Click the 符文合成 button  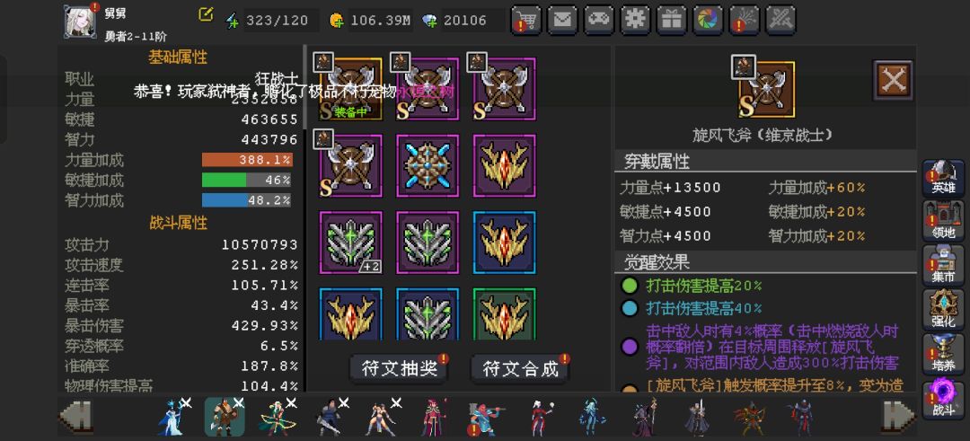pyautogui.click(x=520, y=369)
